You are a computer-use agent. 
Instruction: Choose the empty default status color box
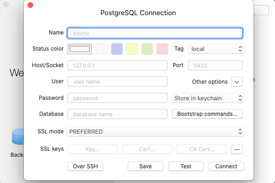click(79, 49)
